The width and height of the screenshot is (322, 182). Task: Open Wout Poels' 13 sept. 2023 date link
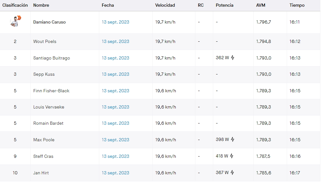(115, 41)
